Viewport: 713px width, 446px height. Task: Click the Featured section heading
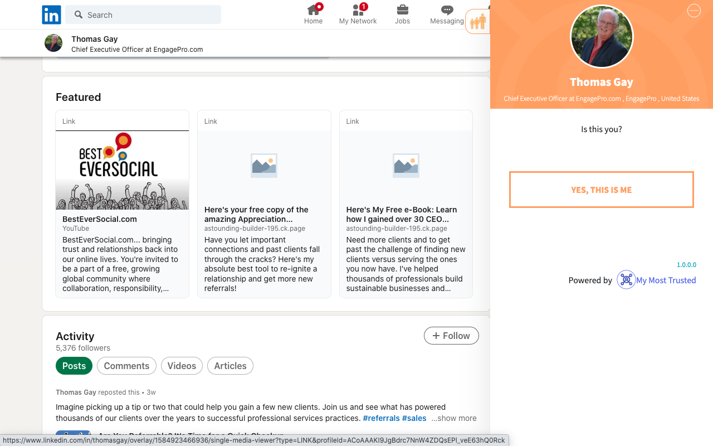(x=79, y=97)
